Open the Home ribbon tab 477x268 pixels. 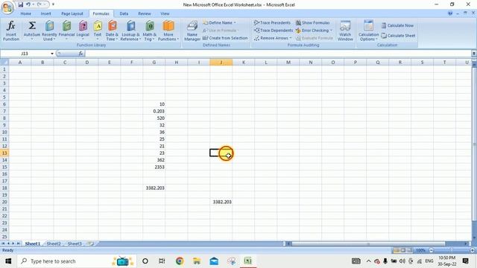coord(25,13)
